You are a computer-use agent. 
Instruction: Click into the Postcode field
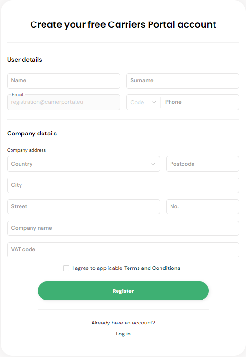pyautogui.click(x=203, y=164)
